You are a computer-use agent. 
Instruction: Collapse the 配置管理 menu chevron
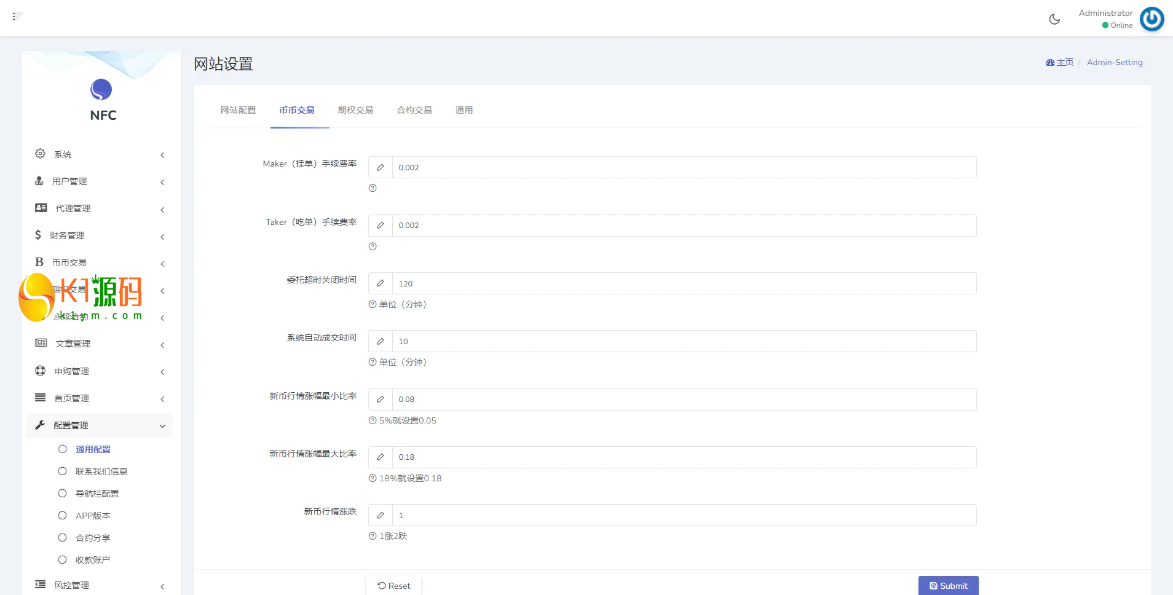pos(162,426)
